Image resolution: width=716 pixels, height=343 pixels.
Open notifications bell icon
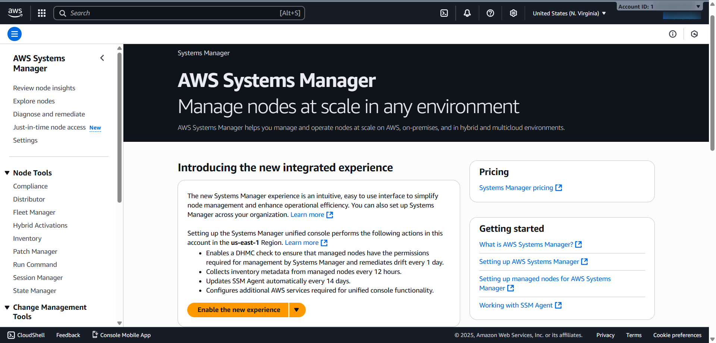pyautogui.click(x=467, y=13)
